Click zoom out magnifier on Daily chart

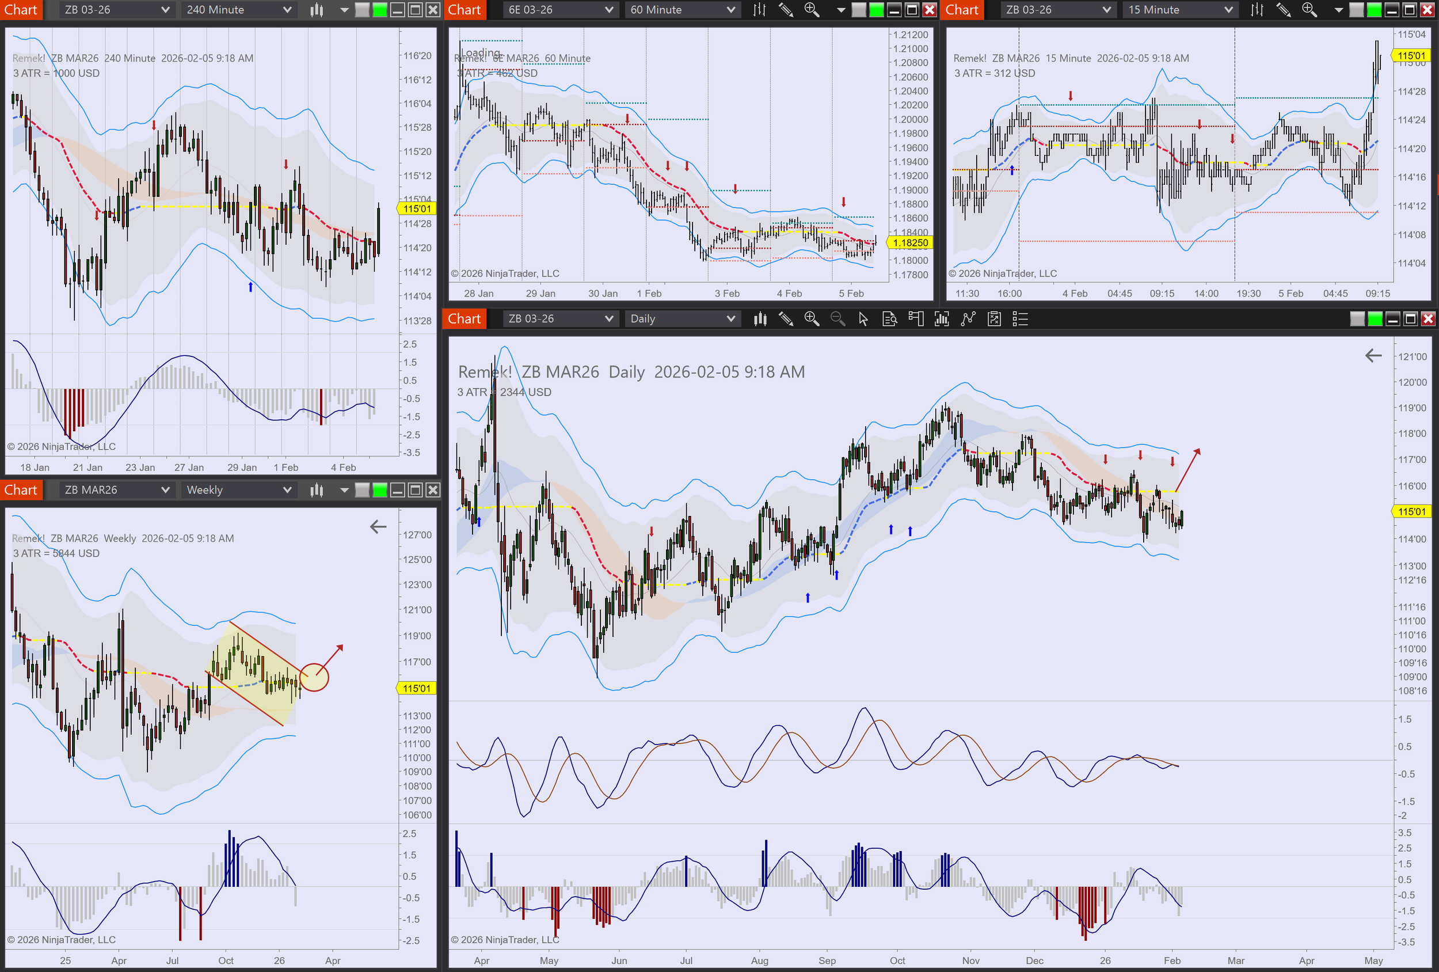[x=837, y=319]
